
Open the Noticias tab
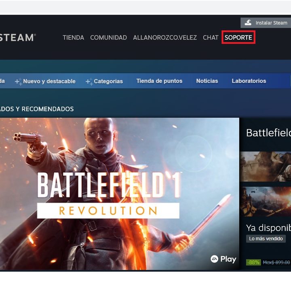point(207,81)
